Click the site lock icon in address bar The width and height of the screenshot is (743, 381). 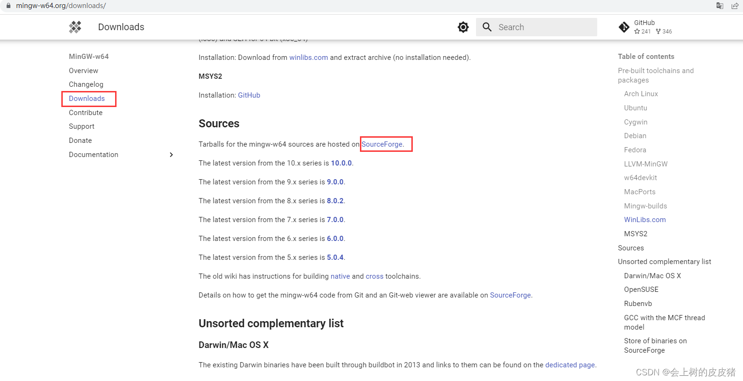click(x=8, y=6)
